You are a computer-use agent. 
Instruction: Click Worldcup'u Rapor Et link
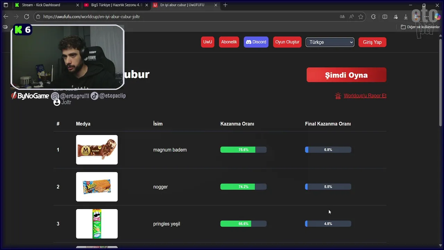coord(365,96)
